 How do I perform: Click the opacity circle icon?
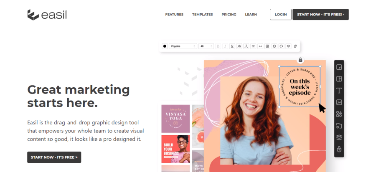274,46
